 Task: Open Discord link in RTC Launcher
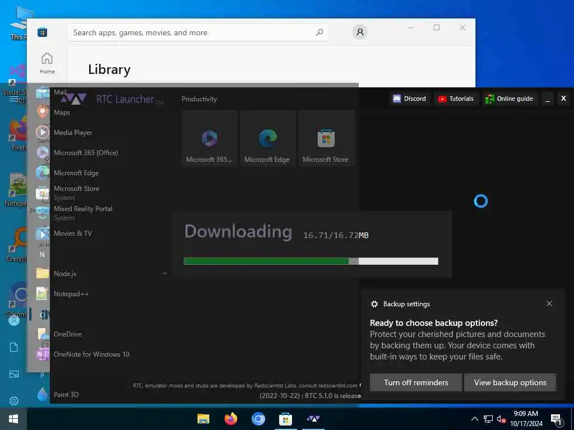(409, 99)
